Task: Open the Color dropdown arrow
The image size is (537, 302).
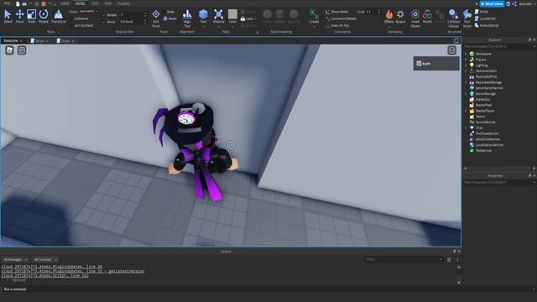Action: tap(232, 26)
